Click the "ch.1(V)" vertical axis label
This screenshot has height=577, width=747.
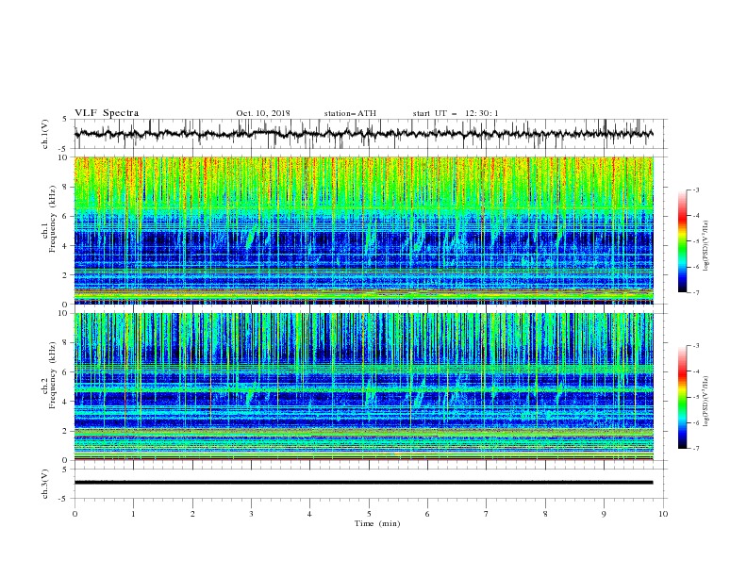(45, 134)
